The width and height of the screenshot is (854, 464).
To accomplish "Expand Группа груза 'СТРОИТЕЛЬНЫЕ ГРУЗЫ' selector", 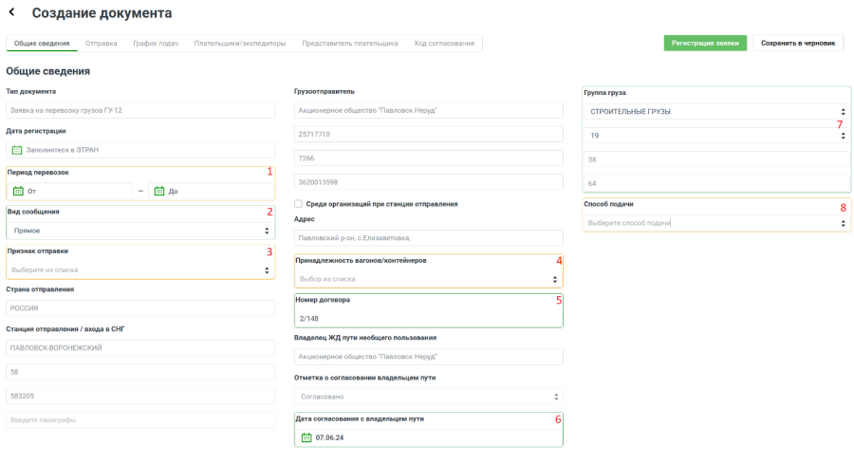I will coord(716,111).
